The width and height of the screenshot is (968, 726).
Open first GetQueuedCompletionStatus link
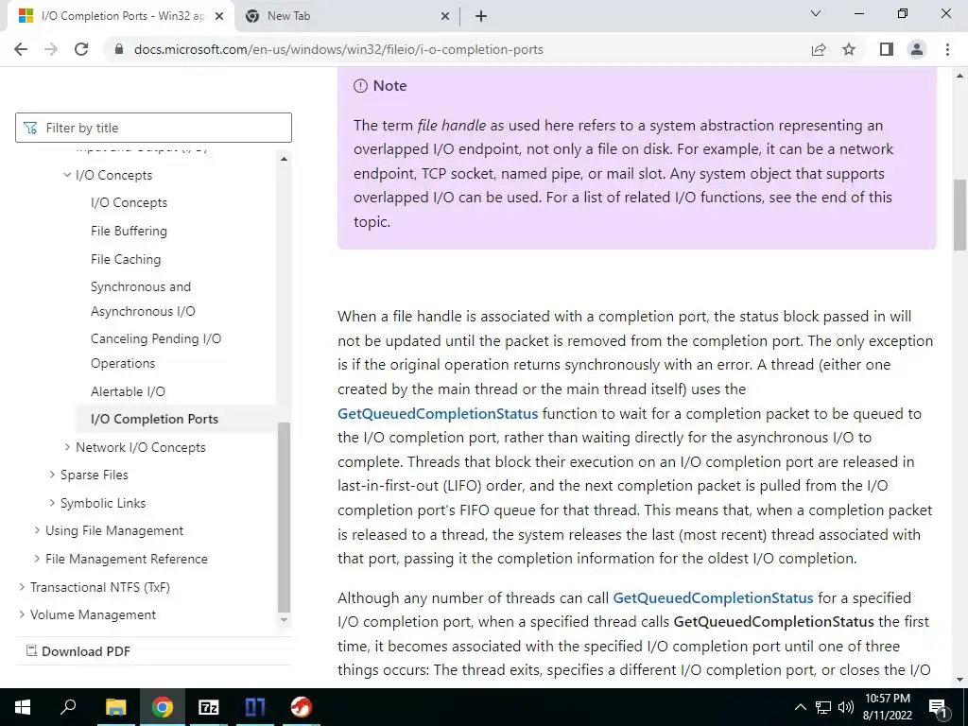(438, 414)
